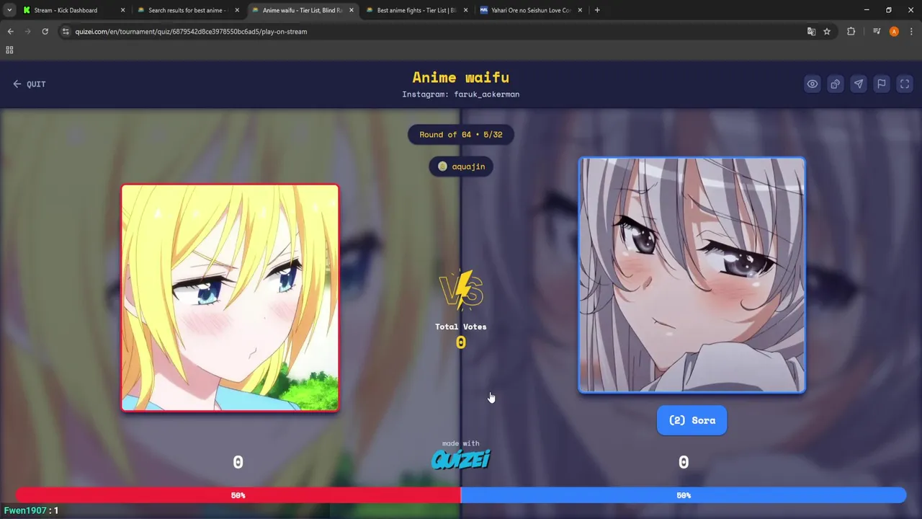This screenshot has height=519, width=922.
Task: Open the tab search dropdown arrow
Action: pyautogui.click(x=9, y=10)
